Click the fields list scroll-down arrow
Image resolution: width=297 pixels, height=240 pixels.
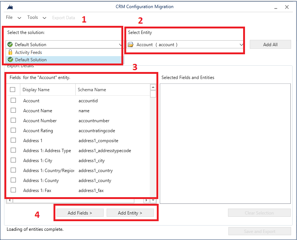click(x=153, y=200)
